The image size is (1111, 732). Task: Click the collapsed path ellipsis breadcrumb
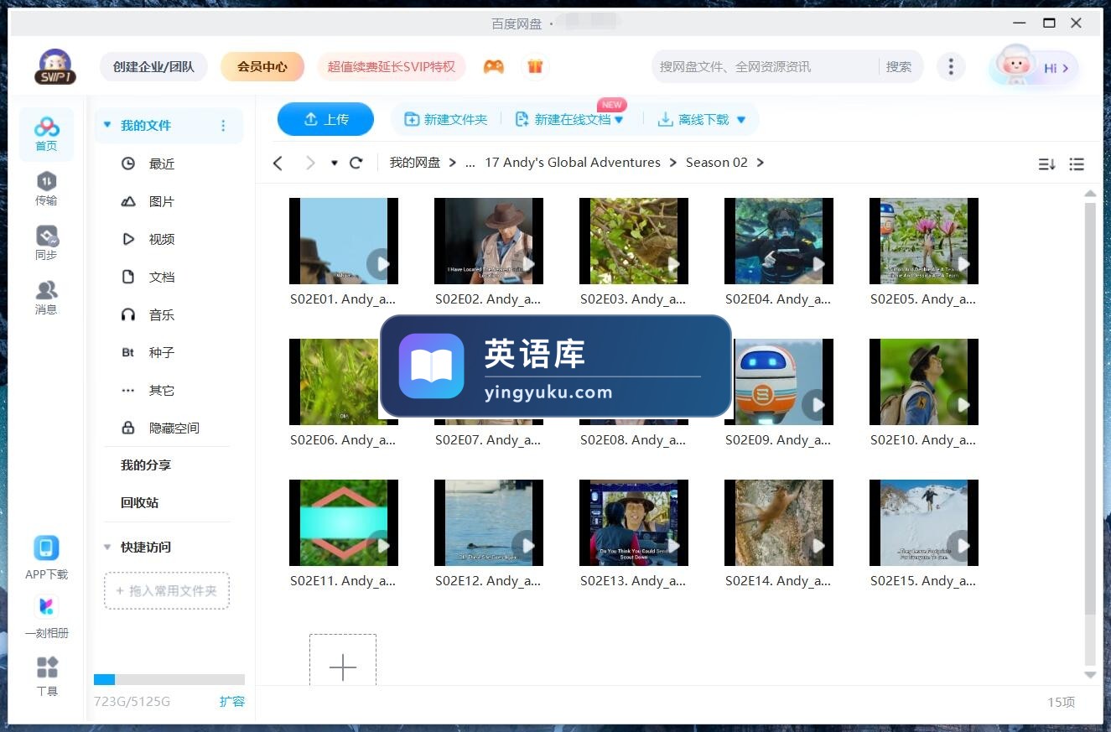coord(470,163)
